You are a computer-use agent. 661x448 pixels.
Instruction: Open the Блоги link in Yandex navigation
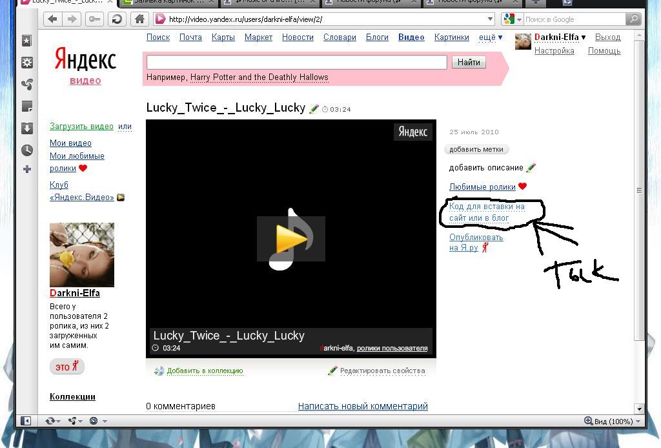[377, 37]
